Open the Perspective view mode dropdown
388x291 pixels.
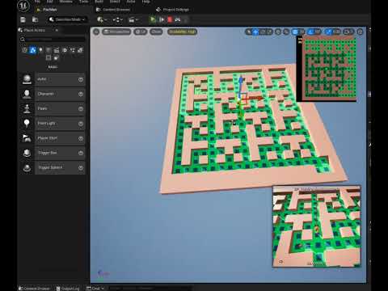116,32
